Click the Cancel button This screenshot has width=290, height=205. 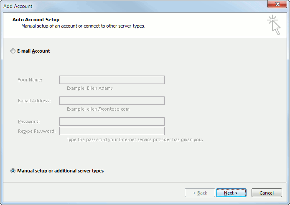click(267, 193)
